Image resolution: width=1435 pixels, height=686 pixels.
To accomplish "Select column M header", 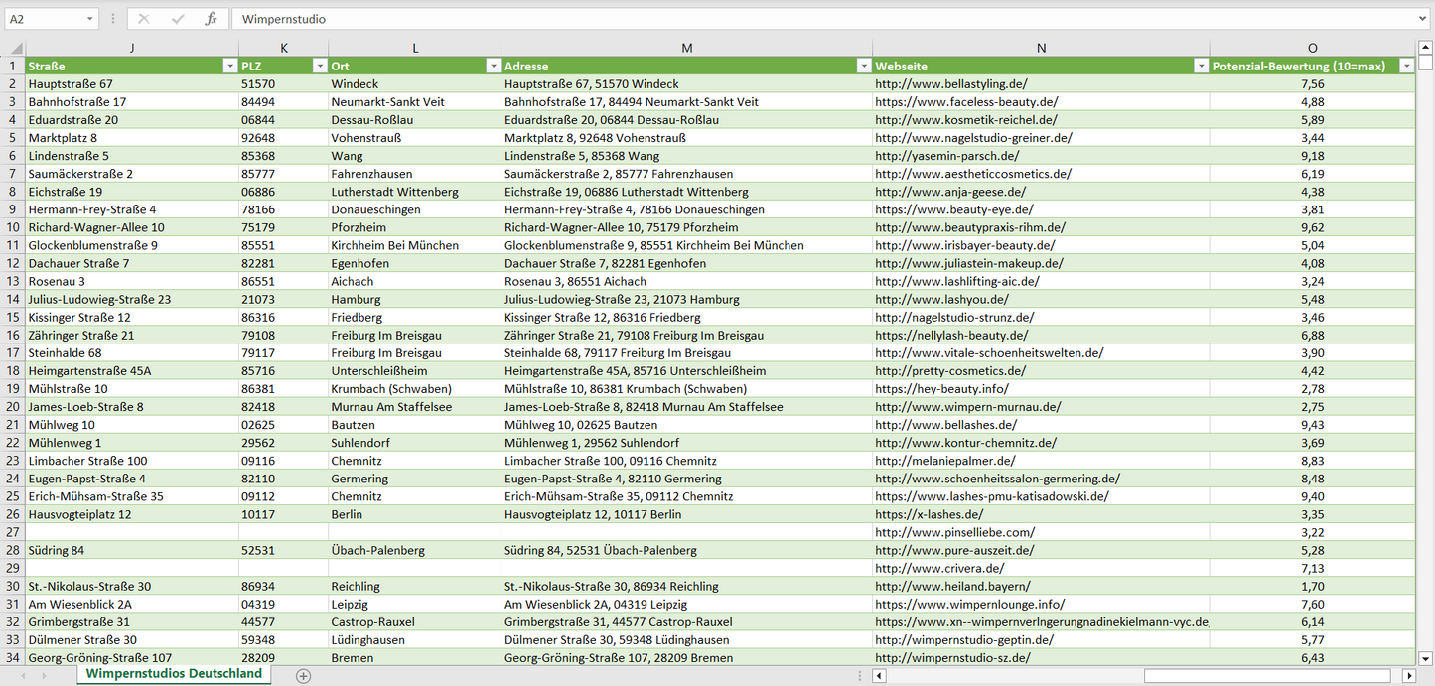I will tap(686, 48).
